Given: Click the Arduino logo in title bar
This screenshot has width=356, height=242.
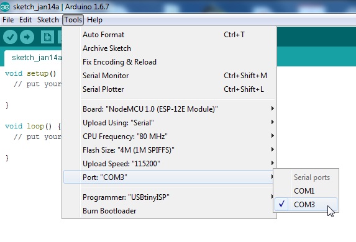Looking at the screenshot, I should click(5, 7).
